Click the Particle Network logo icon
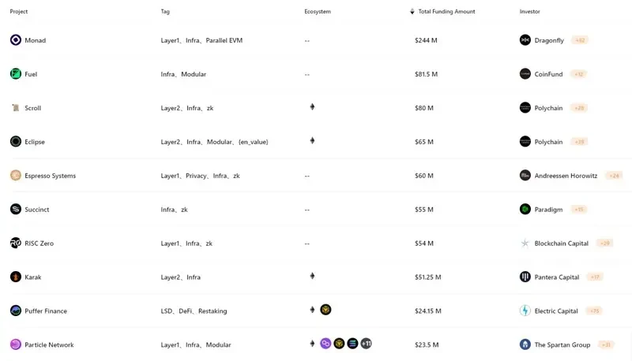The height and width of the screenshot is (361, 632). (x=16, y=344)
